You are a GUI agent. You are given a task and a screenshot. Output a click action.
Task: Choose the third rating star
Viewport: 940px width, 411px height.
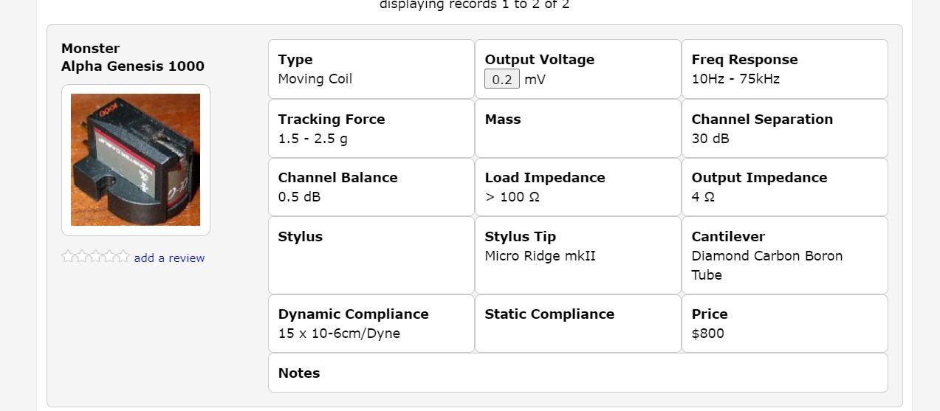click(x=96, y=256)
